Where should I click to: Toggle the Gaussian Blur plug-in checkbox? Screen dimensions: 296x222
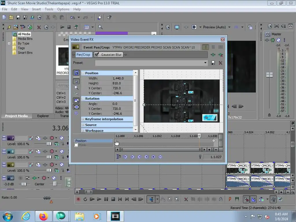tap(97, 55)
